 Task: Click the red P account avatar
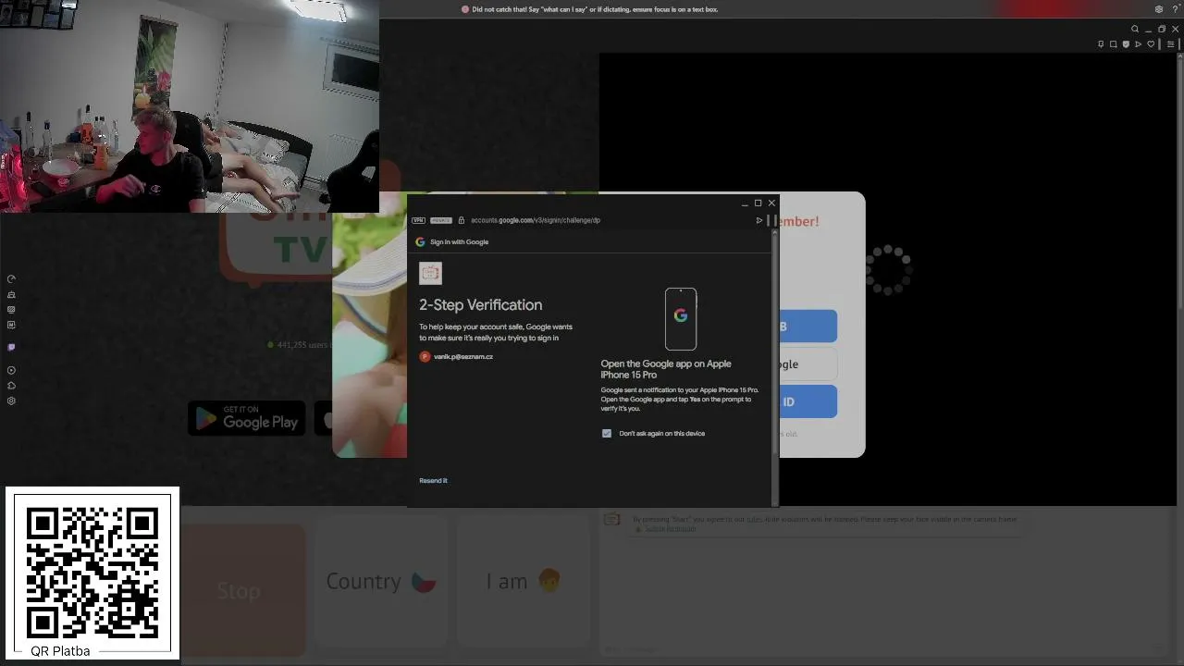[x=425, y=357]
